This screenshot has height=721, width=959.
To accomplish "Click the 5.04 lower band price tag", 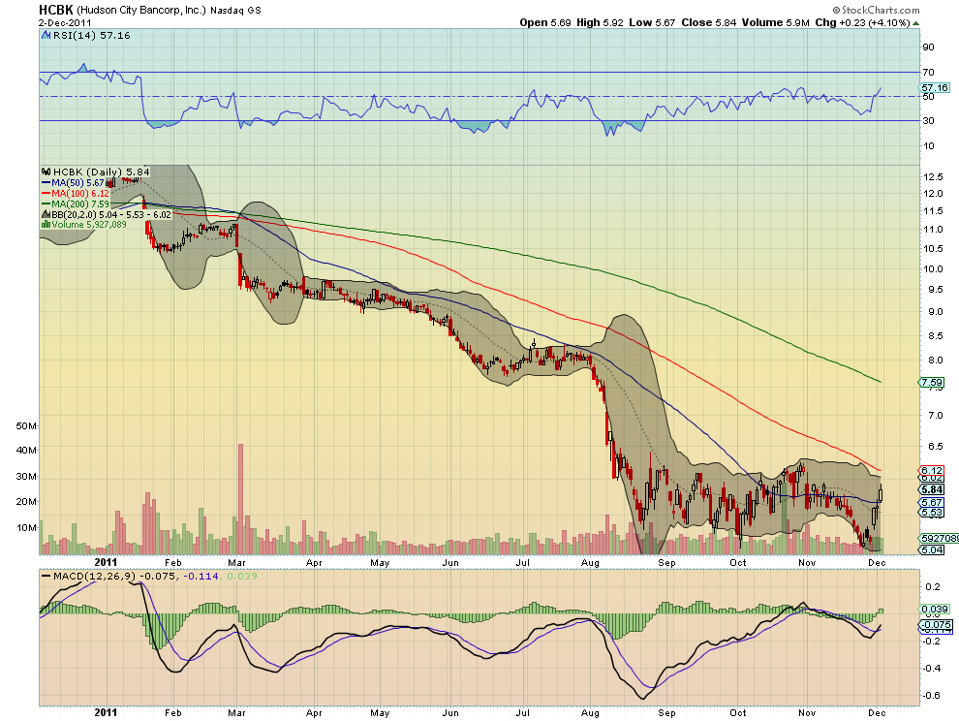I will coord(932,550).
